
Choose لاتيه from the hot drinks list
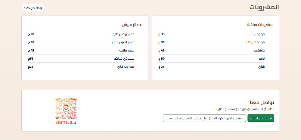click(261, 59)
